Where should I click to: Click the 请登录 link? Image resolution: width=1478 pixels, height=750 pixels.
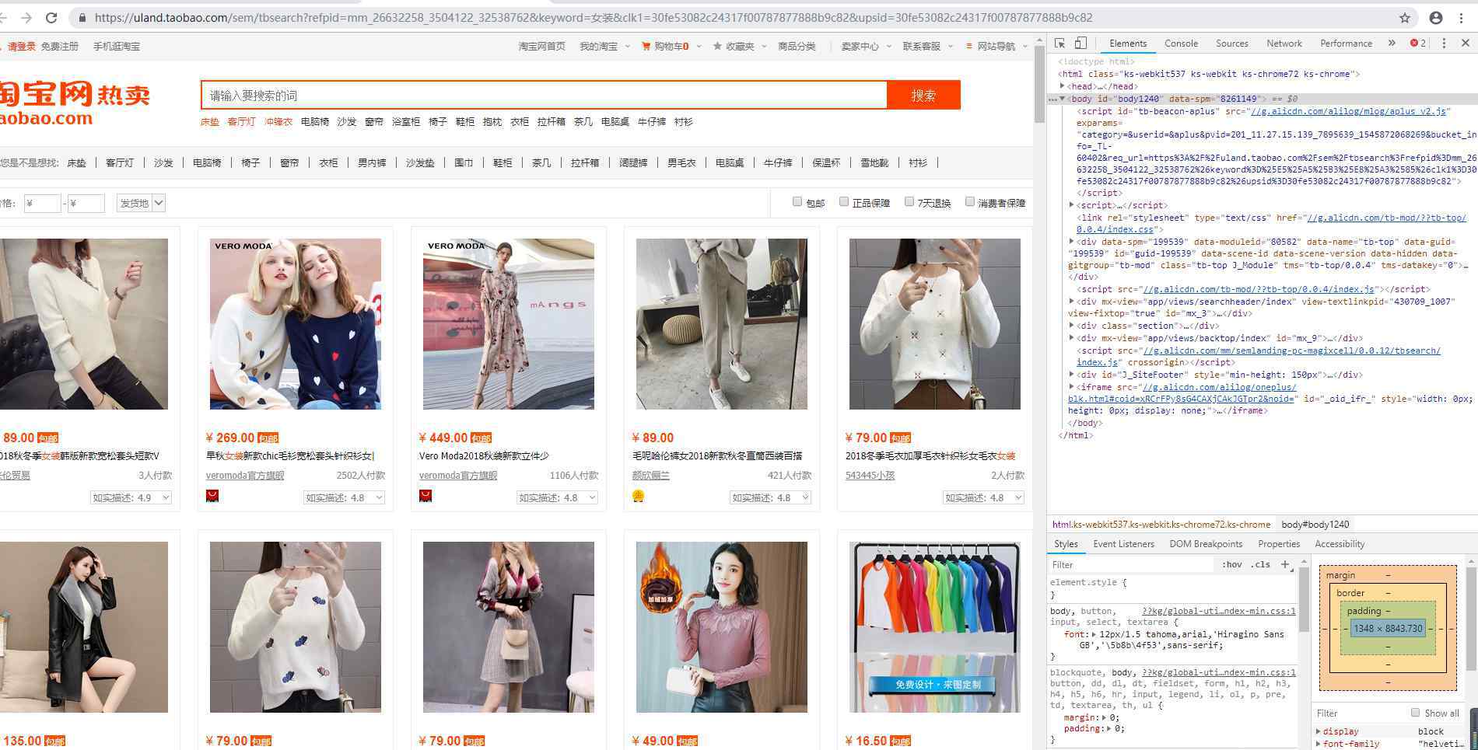point(22,47)
